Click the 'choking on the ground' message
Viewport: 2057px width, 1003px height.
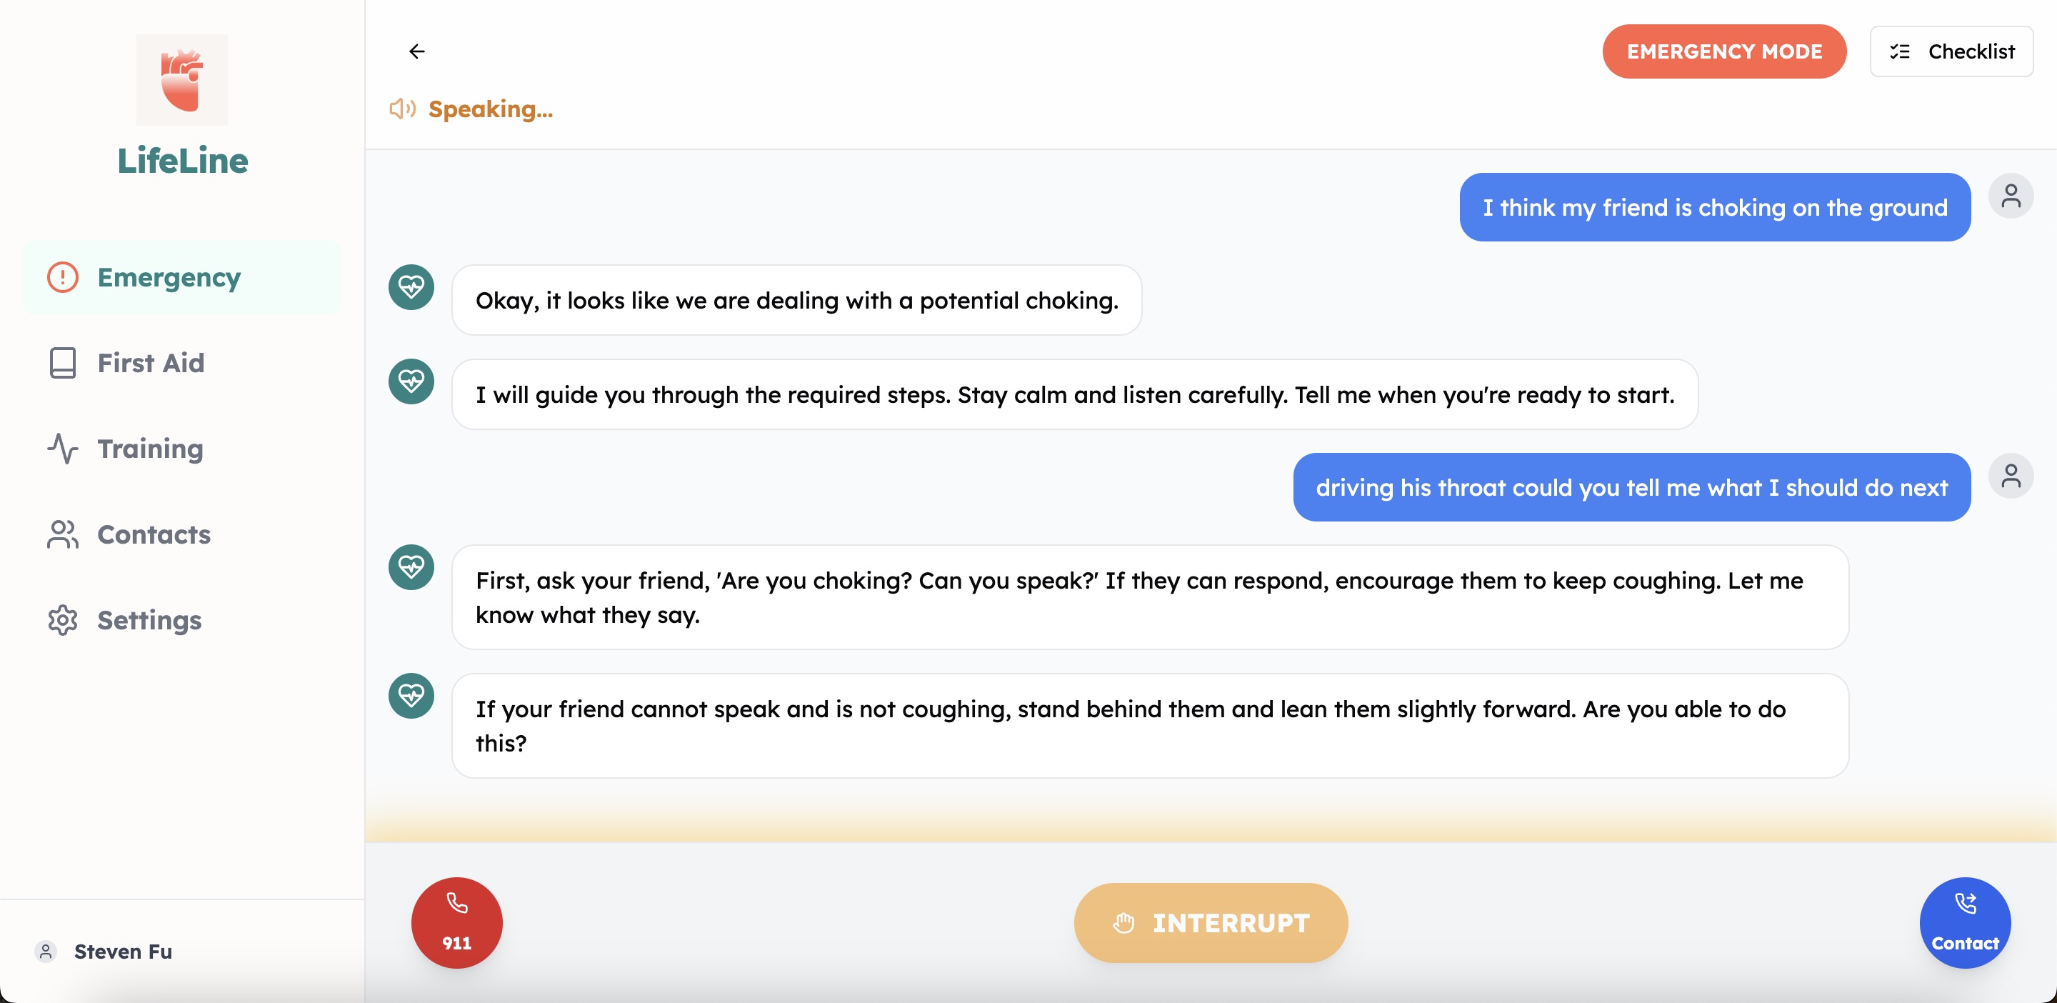point(1714,208)
